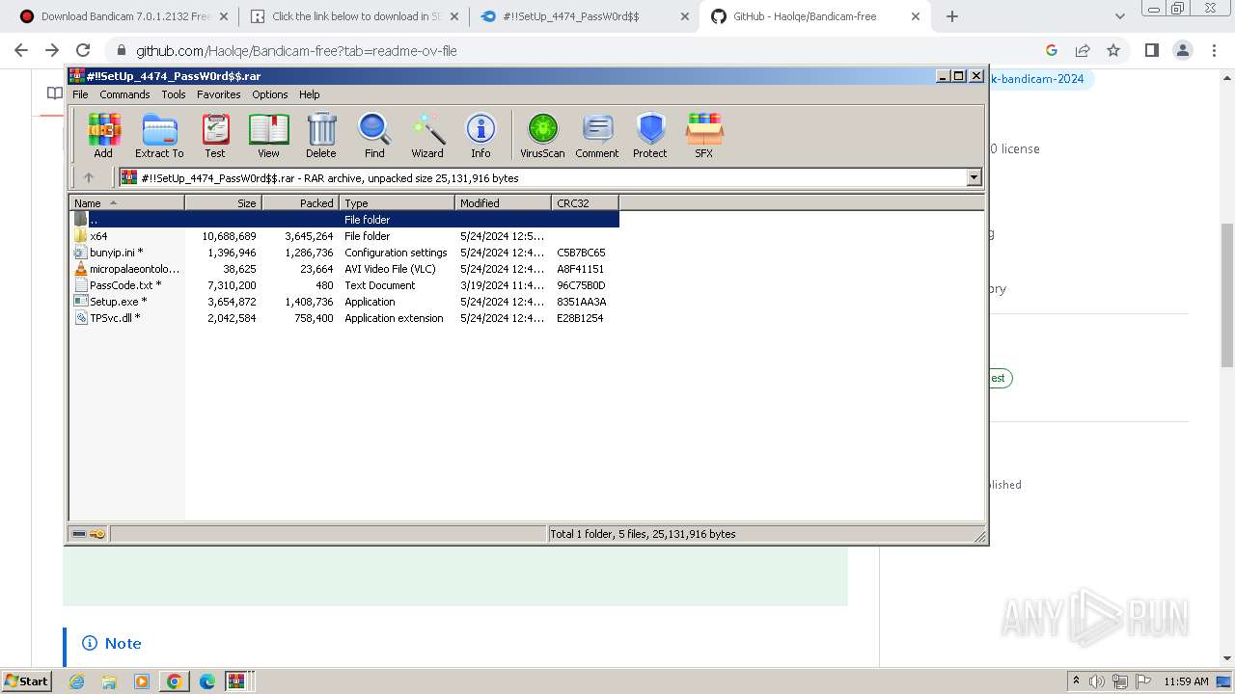Open the Help menu
This screenshot has width=1235, height=694.
click(309, 94)
